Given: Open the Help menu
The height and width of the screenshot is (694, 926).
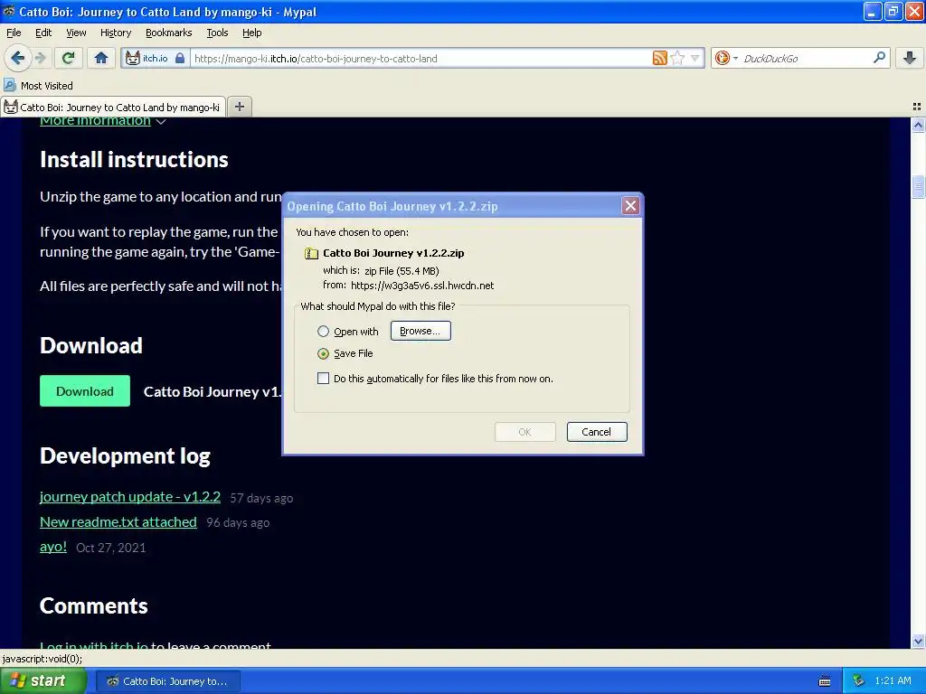Looking at the screenshot, I should [x=252, y=33].
